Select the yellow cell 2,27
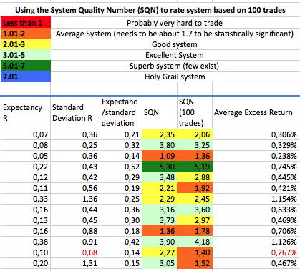This screenshot has width=300, height=271. [160, 252]
